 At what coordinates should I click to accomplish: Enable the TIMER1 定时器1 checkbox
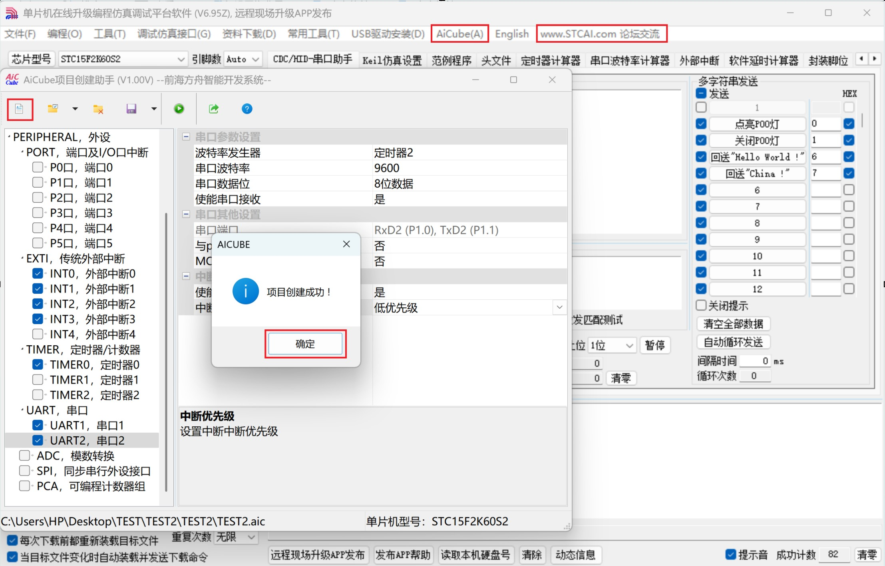click(x=38, y=380)
